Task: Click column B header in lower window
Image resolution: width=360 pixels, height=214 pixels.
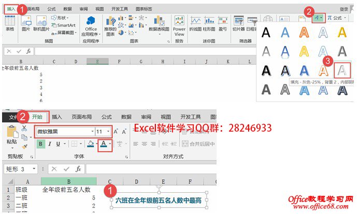Action: (69, 182)
